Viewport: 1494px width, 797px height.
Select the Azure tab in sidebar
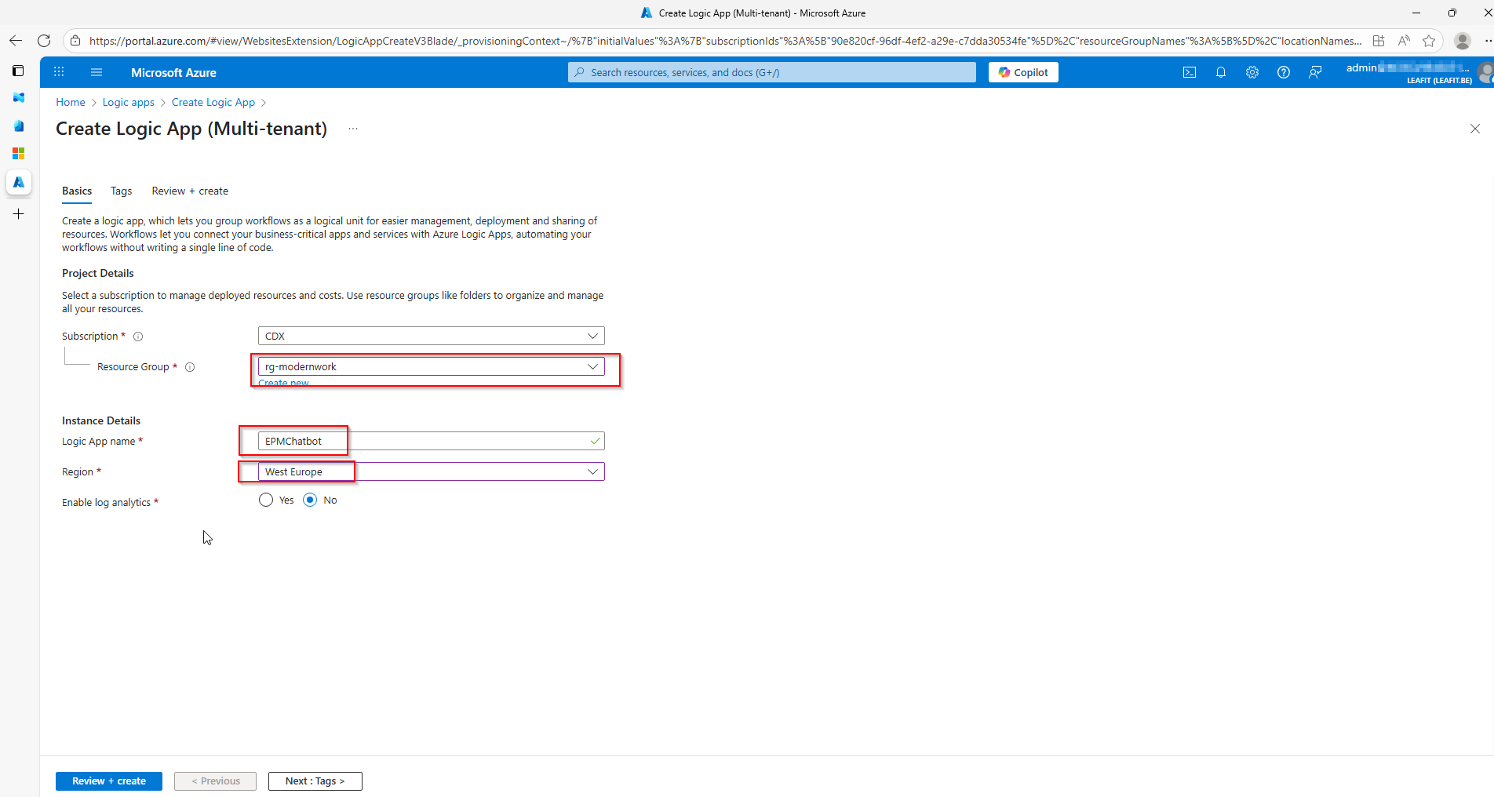tap(19, 182)
